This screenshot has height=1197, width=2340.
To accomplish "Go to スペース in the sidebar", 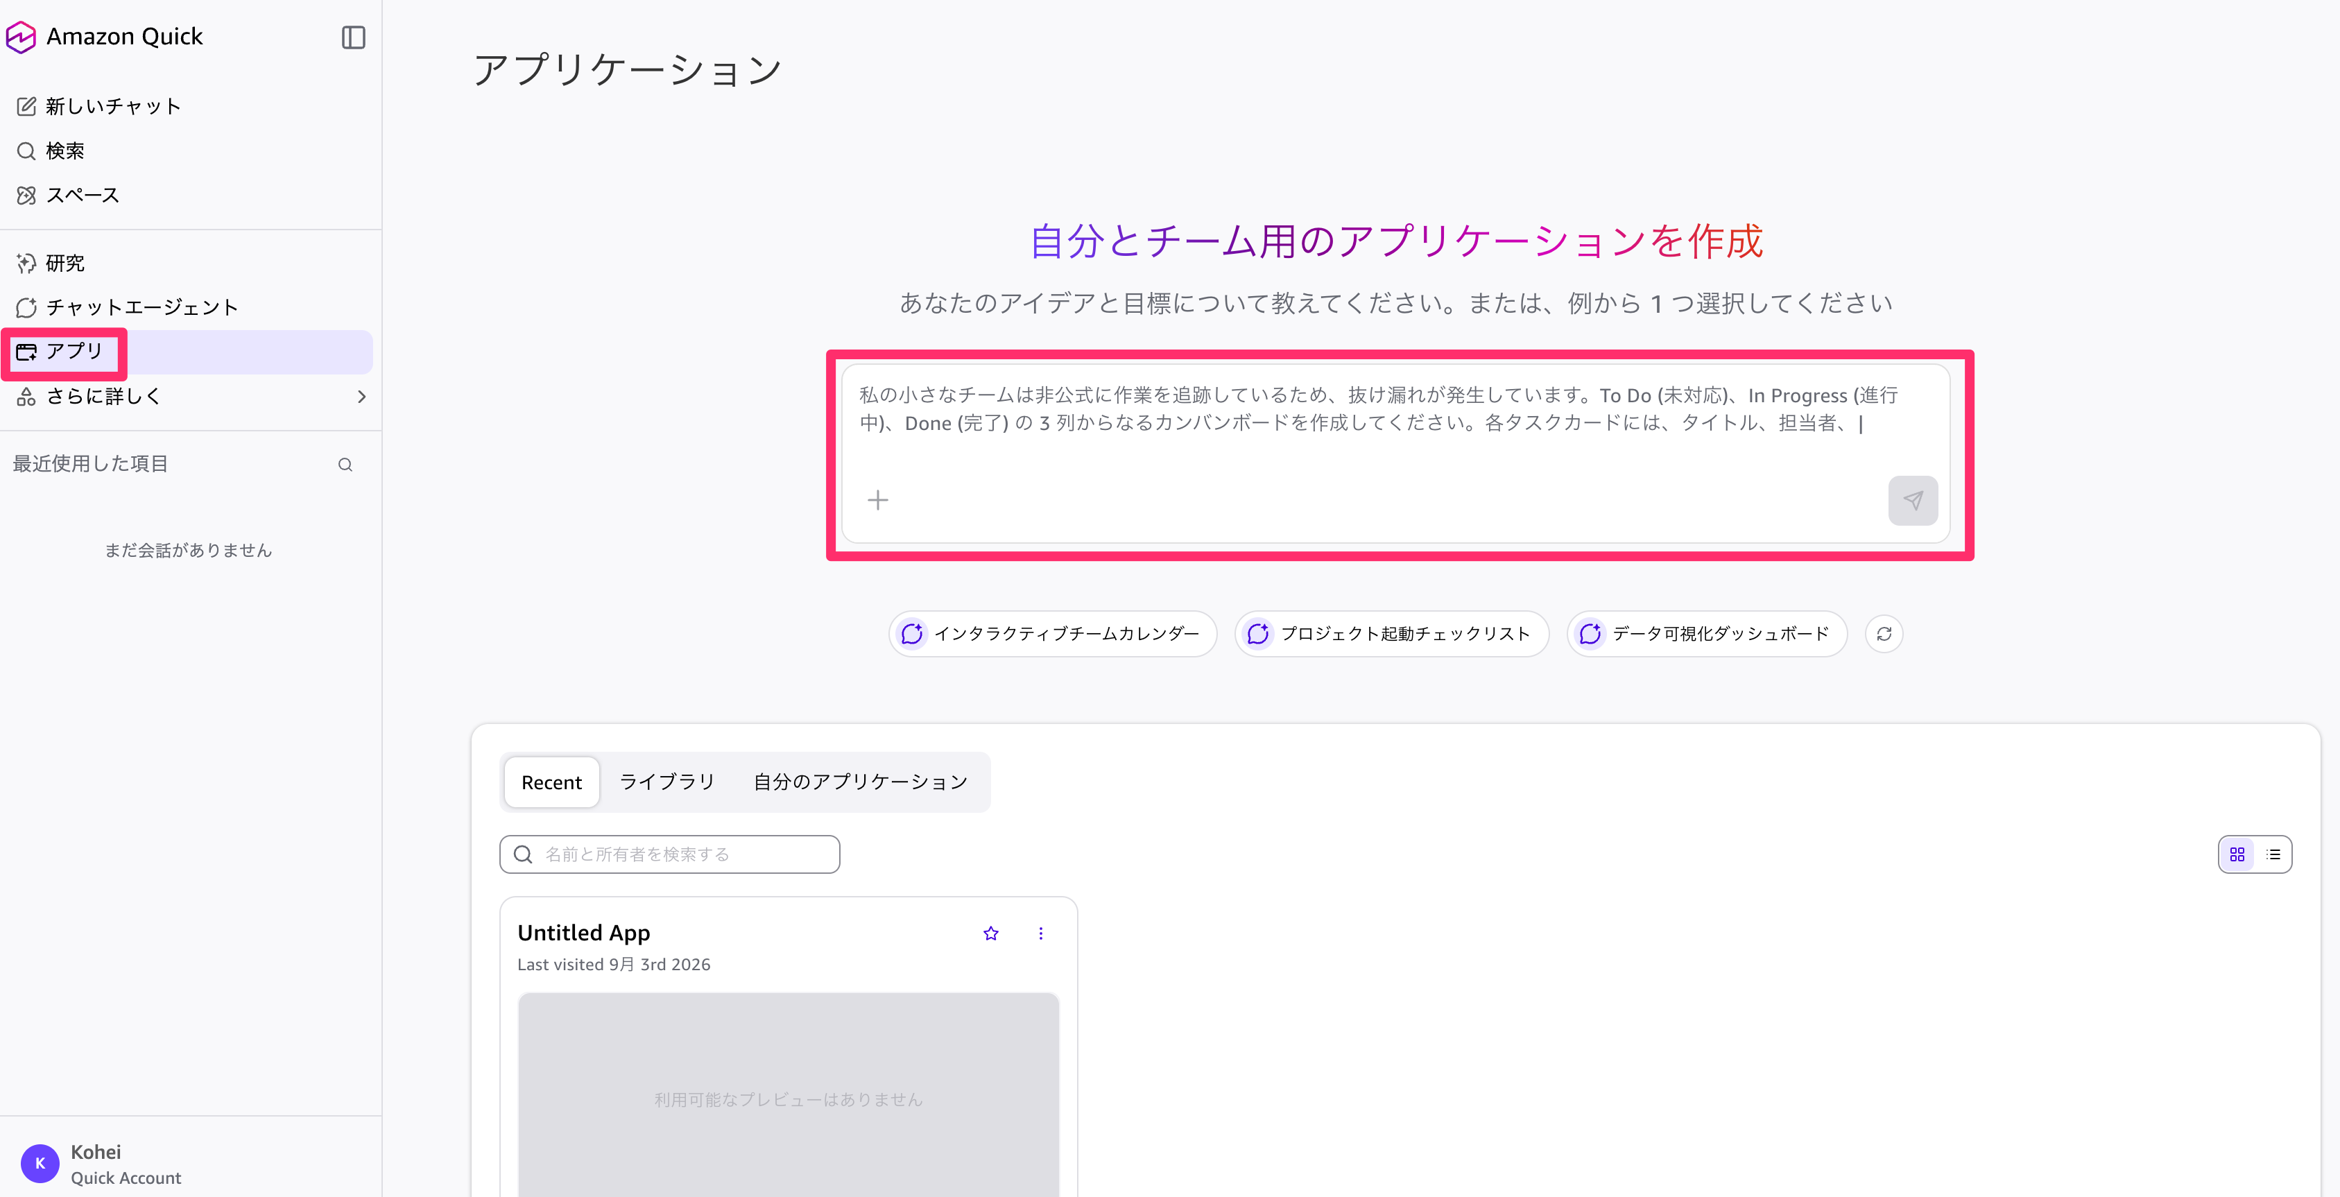I will [68, 196].
